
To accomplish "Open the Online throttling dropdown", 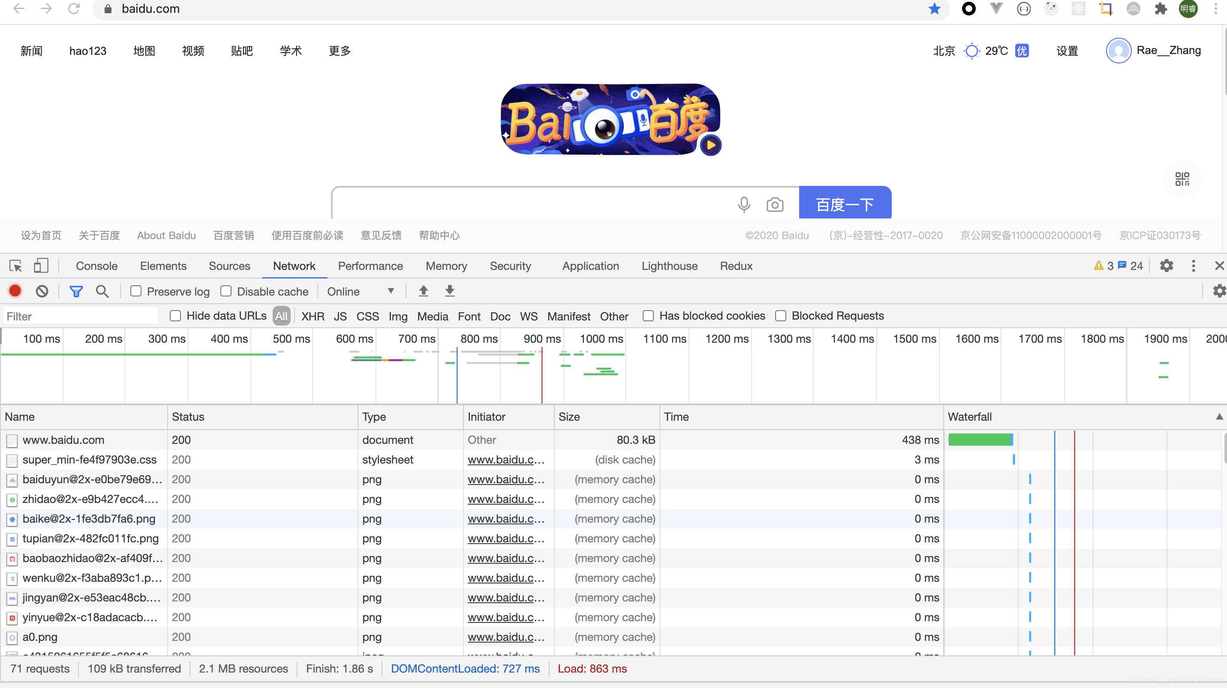I will pyautogui.click(x=360, y=291).
